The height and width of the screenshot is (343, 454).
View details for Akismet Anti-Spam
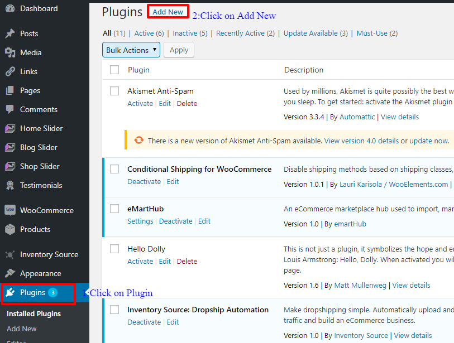[400, 117]
